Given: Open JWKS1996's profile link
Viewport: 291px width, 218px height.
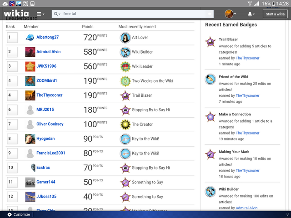Looking at the screenshot, I should tap(46, 66).
